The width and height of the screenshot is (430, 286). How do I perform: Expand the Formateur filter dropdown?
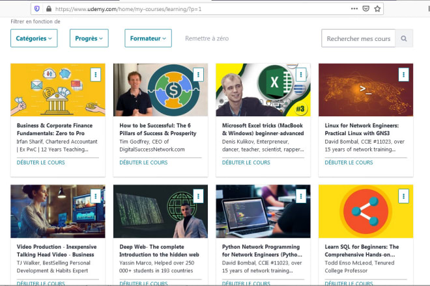click(x=148, y=38)
